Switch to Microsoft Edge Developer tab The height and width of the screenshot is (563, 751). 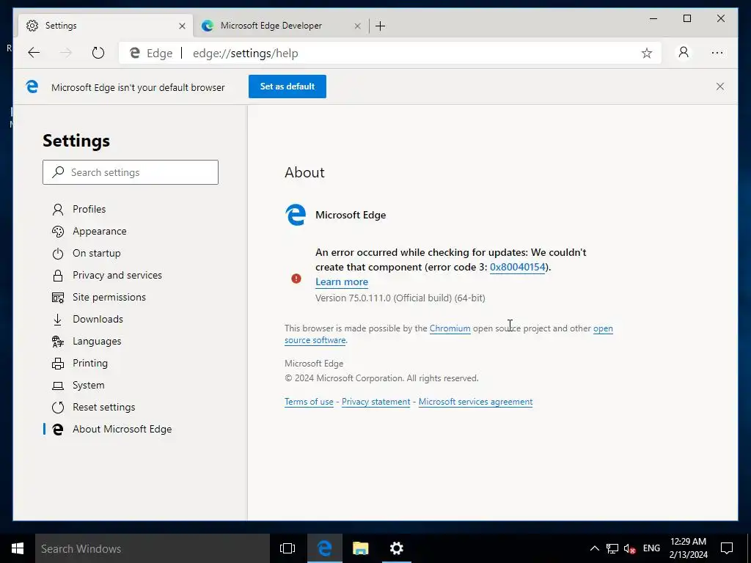(x=281, y=26)
